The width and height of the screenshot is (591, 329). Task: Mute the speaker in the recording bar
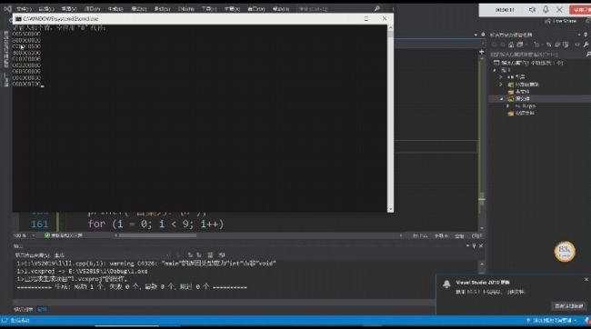pos(532,9)
